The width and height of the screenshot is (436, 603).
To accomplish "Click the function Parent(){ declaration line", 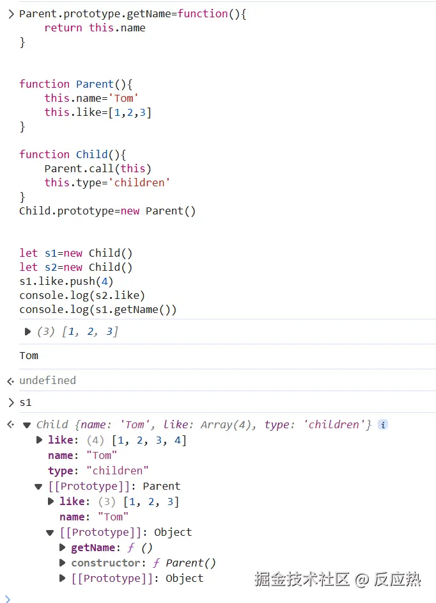I will pos(75,84).
